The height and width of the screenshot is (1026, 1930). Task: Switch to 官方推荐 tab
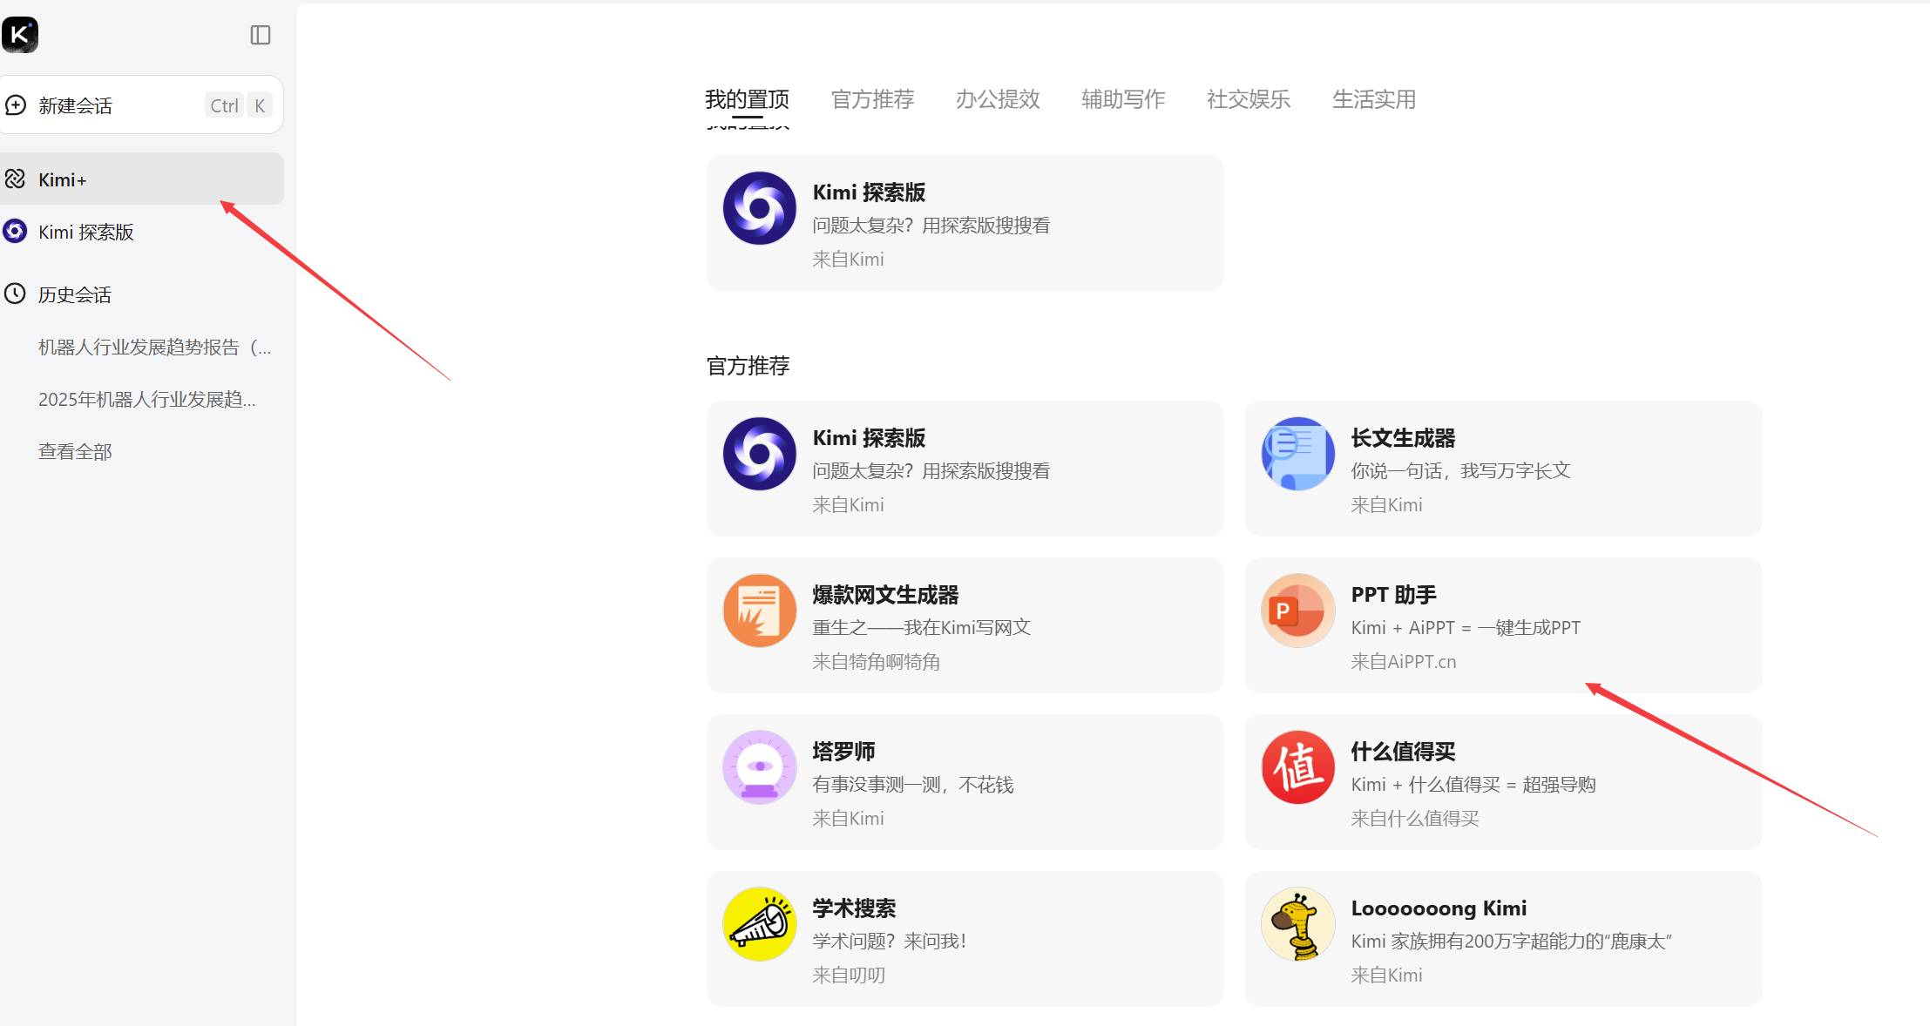click(x=872, y=99)
